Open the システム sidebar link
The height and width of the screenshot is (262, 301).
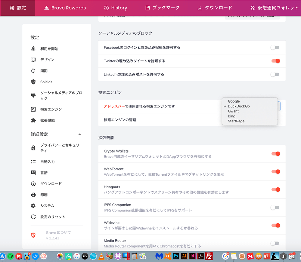pos(47,206)
